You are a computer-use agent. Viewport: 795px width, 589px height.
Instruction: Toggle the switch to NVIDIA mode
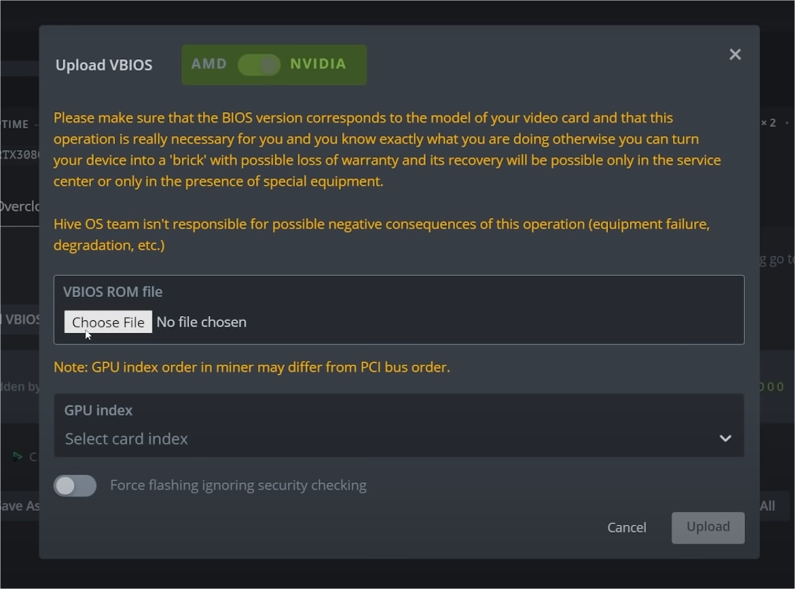click(319, 64)
